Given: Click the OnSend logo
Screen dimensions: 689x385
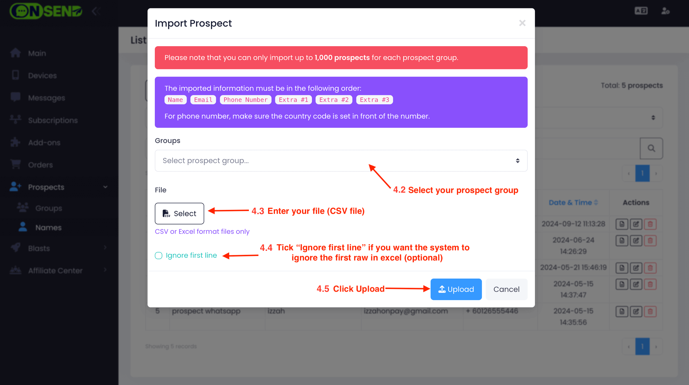Looking at the screenshot, I should point(46,11).
